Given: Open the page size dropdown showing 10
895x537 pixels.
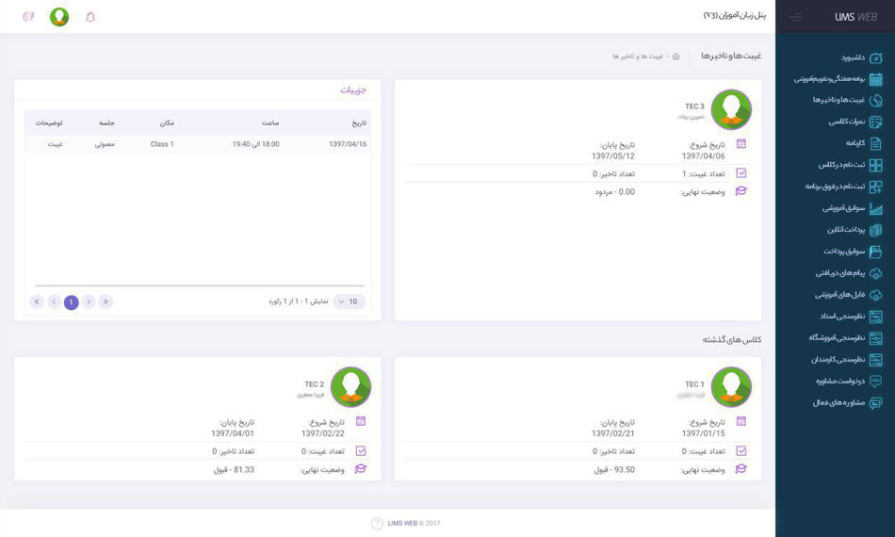Looking at the screenshot, I should [349, 301].
